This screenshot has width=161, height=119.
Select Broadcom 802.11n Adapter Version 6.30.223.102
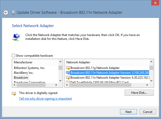pos(110,78)
